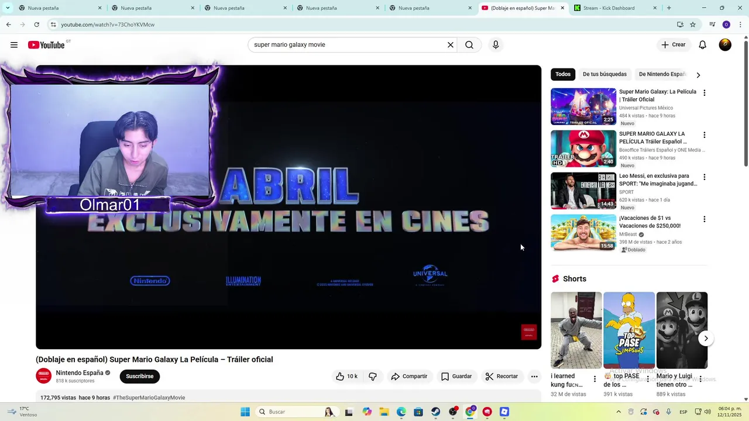
Task: Go to the YouTube home logo
Action: point(46,45)
